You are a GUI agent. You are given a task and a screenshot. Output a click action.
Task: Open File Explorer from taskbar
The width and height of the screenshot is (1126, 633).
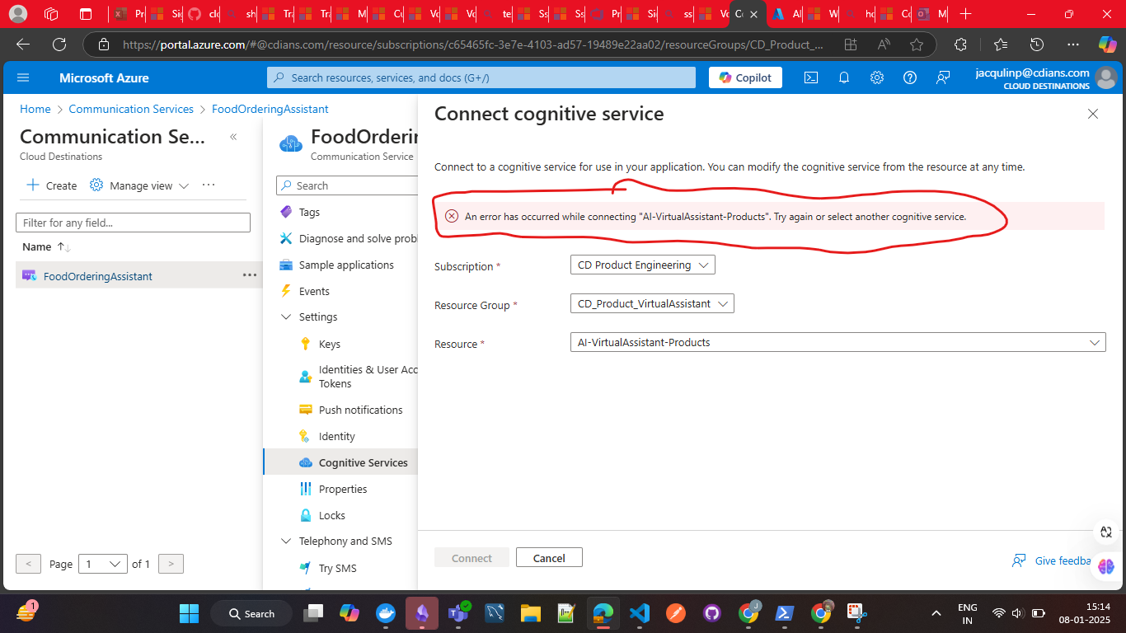(530, 613)
